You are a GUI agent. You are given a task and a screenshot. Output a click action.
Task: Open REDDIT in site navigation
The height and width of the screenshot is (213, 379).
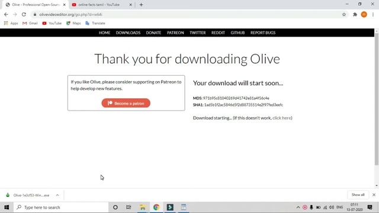(x=218, y=33)
